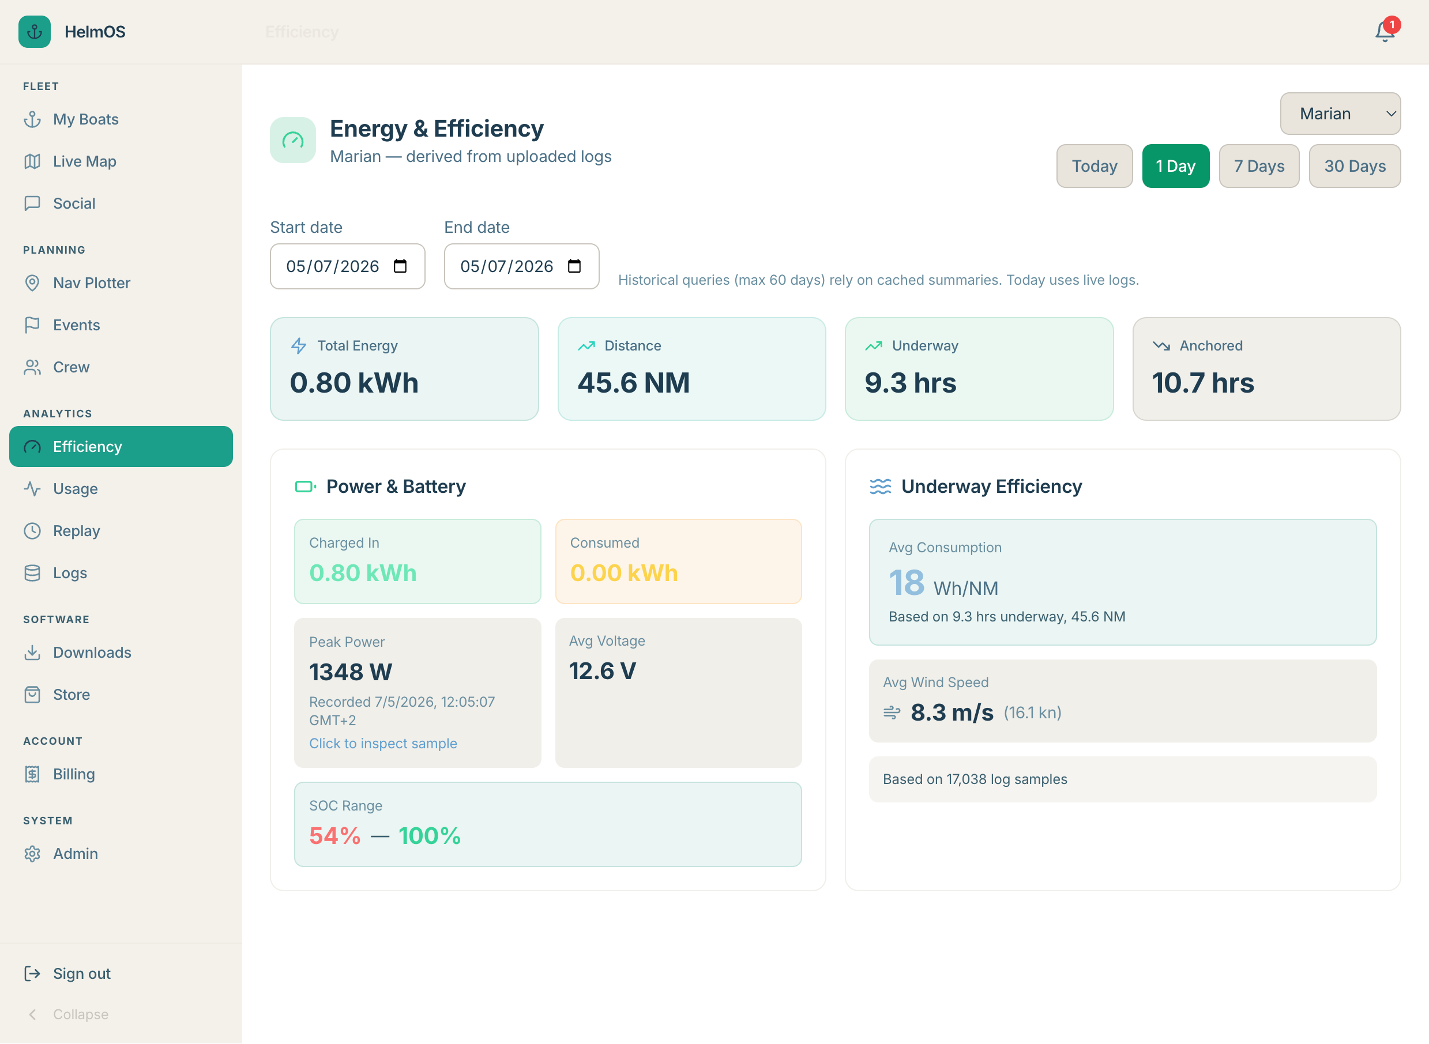The width and height of the screenshot is (1429, 1044).
Task: Select the 1 Day range button
Action: 1176,166
